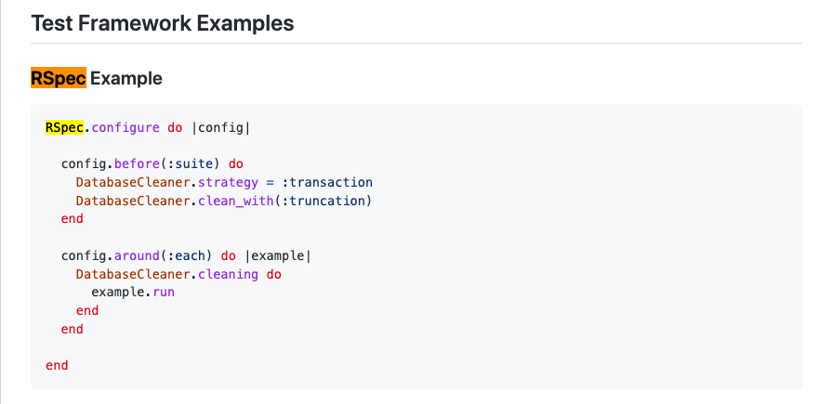Click the end keyword after clean_with line

click(72, 219)
